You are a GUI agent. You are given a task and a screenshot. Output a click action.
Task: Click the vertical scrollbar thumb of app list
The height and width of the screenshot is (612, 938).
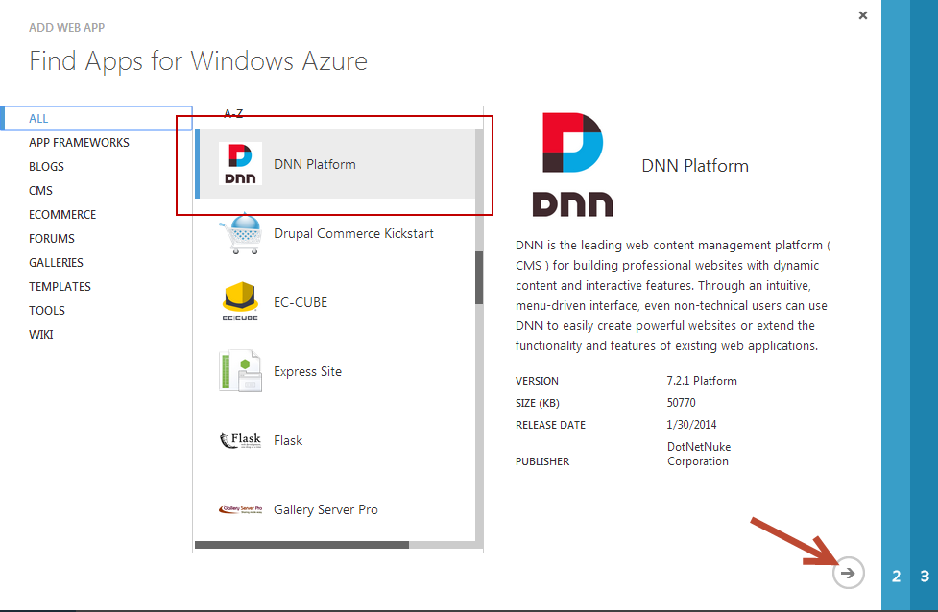tap(479, 277)
